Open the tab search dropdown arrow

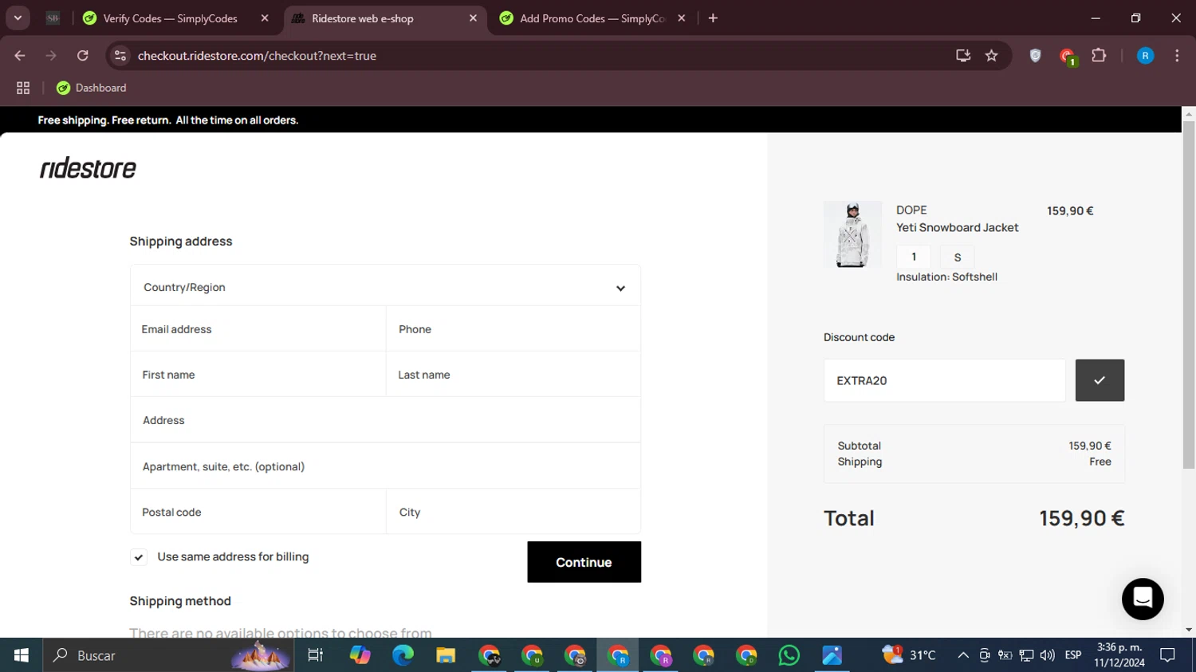point(18,18)
